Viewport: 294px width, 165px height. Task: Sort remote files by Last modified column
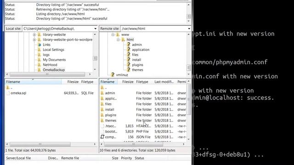164,82
